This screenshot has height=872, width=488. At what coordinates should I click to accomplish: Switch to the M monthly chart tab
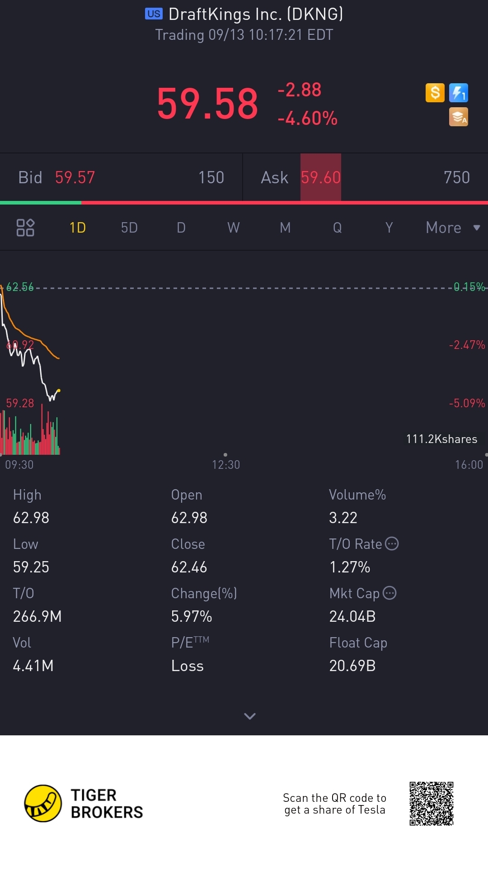tap(285, 228)
